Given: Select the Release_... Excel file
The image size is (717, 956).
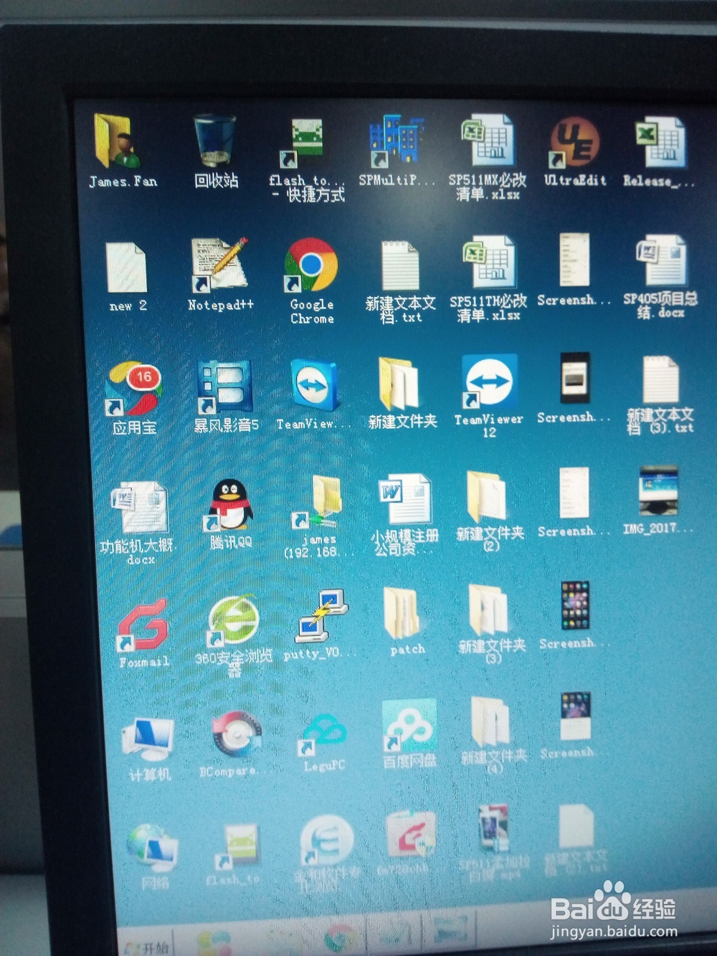Looking at the screenshot, I should (658, 152).
